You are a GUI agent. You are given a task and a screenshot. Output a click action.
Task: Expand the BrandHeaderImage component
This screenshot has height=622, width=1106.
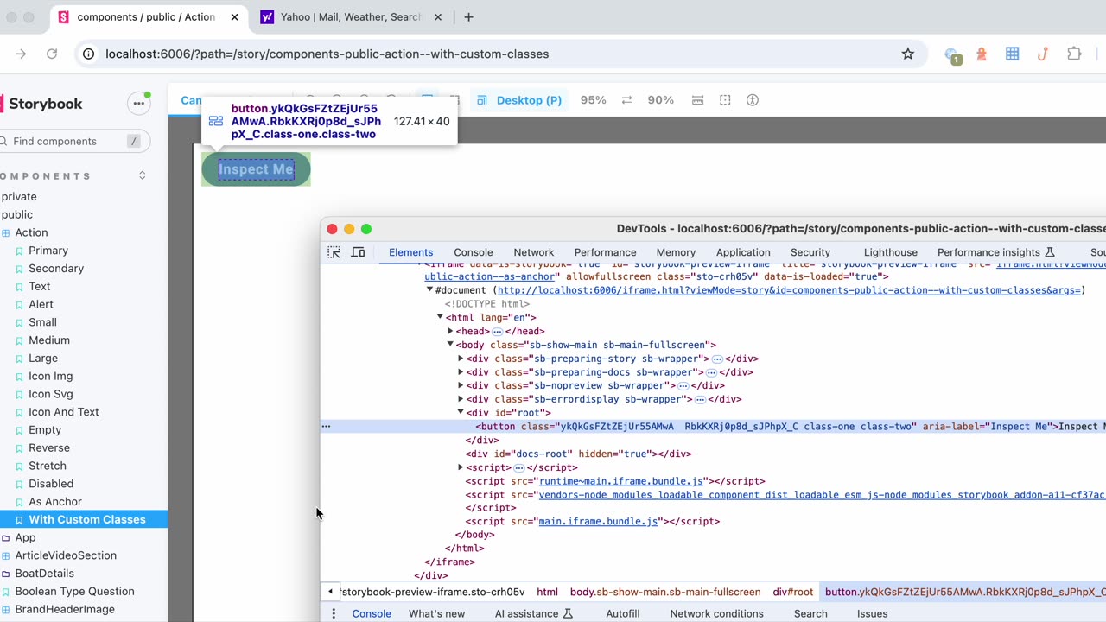65,609
